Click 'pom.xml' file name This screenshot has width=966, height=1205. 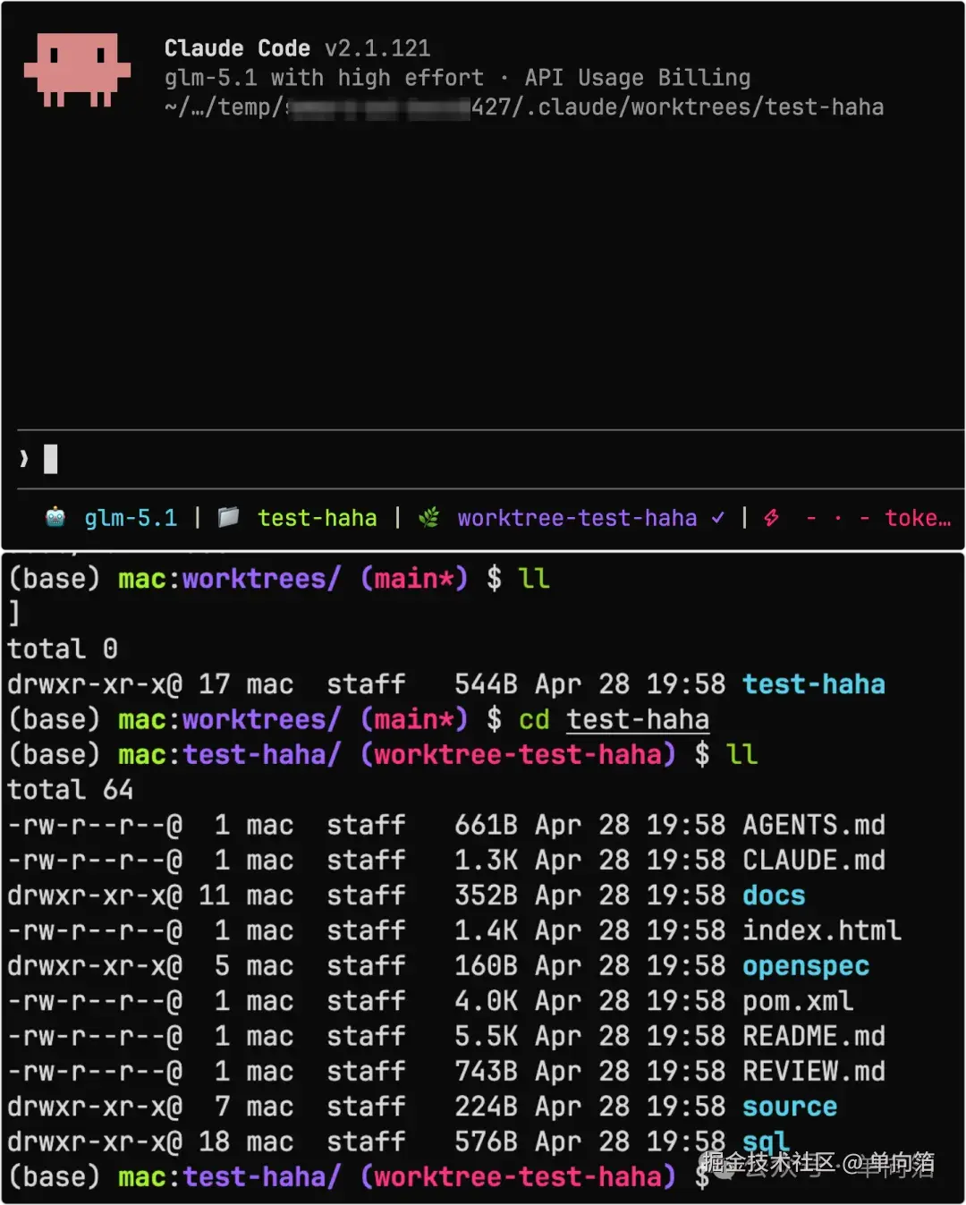click(798, 1001)
